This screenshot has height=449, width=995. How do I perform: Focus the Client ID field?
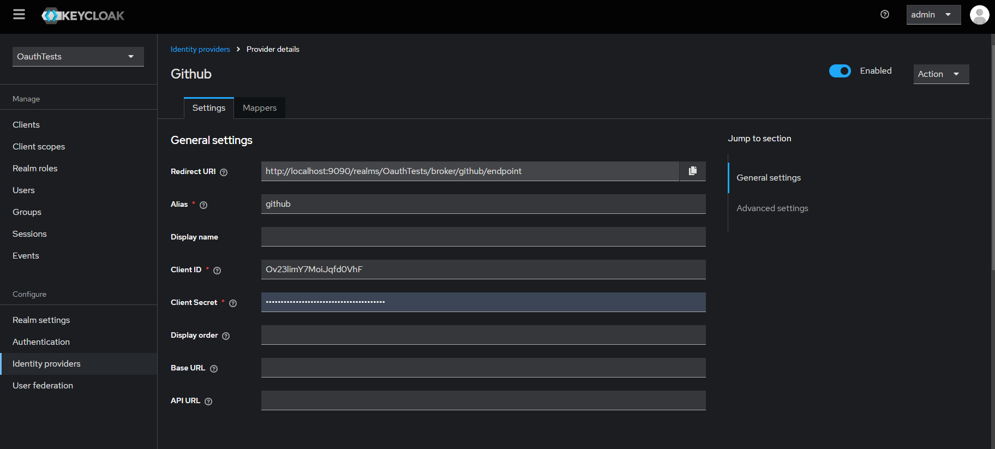pos(483,270)
